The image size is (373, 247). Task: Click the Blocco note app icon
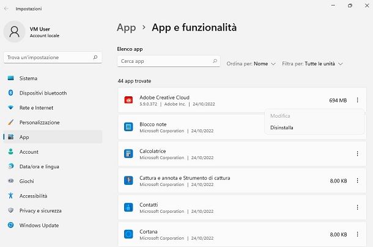pyautogui.click(x=128, y=127)
